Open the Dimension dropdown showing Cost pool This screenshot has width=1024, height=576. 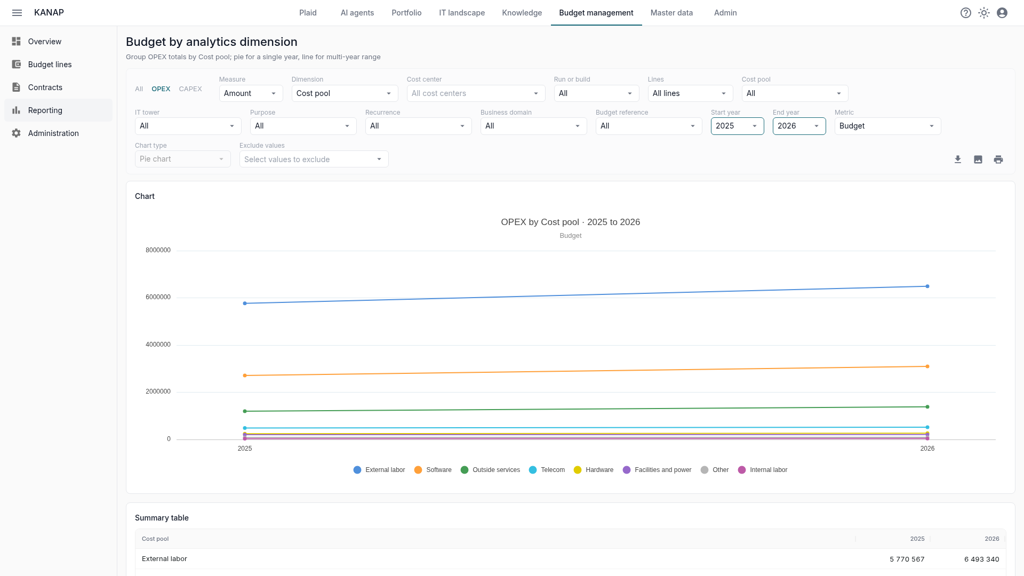coord(345,93)
